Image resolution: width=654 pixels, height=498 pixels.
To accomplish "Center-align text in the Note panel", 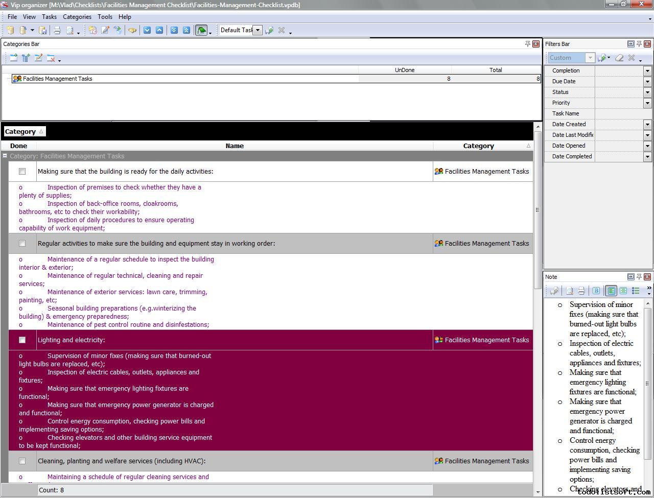I will pyautogui.click(x=623, y=291).
